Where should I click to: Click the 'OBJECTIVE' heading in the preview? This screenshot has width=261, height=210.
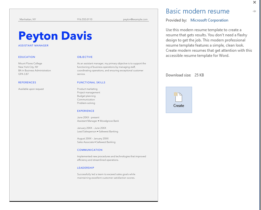(x=85, y=57)
